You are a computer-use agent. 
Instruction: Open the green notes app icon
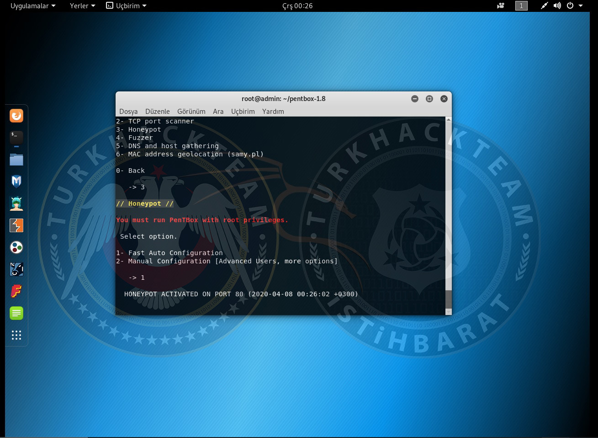point(16,313)
